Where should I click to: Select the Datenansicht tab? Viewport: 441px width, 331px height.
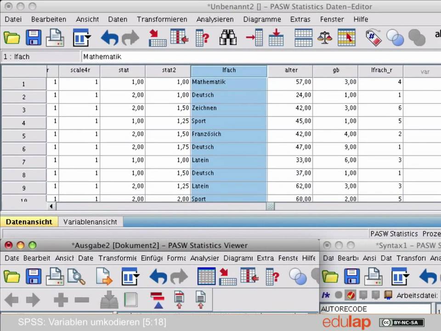pos(29,222)
